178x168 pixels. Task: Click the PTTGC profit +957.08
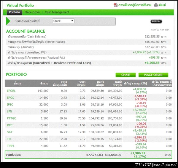click(141, 117)
